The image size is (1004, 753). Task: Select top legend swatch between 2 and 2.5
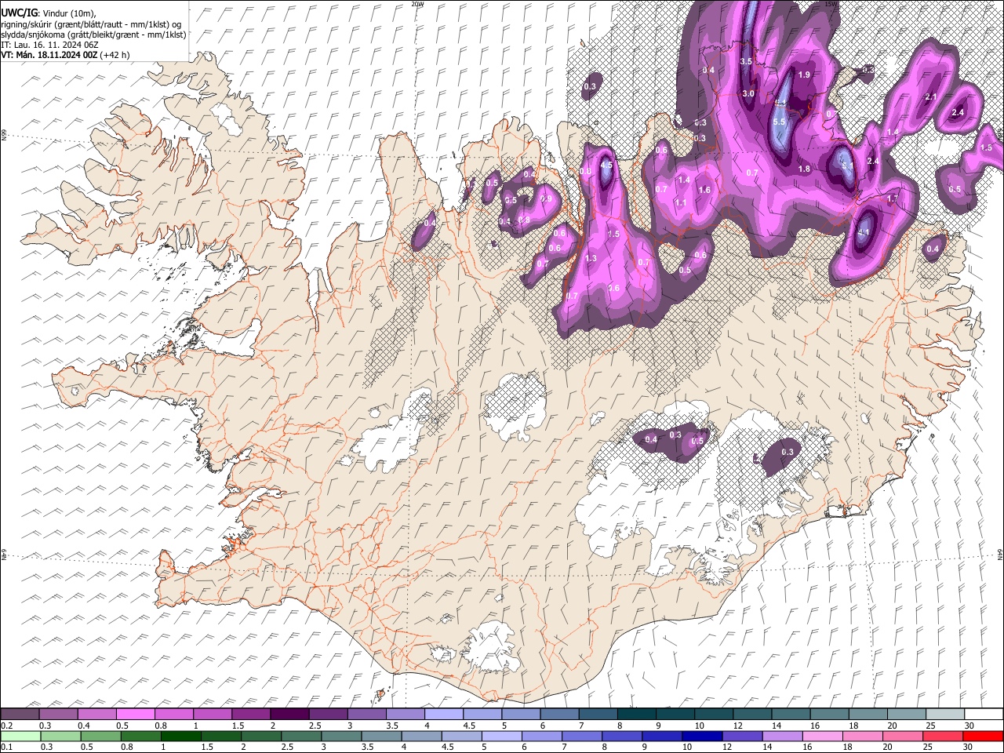point(289,714)
